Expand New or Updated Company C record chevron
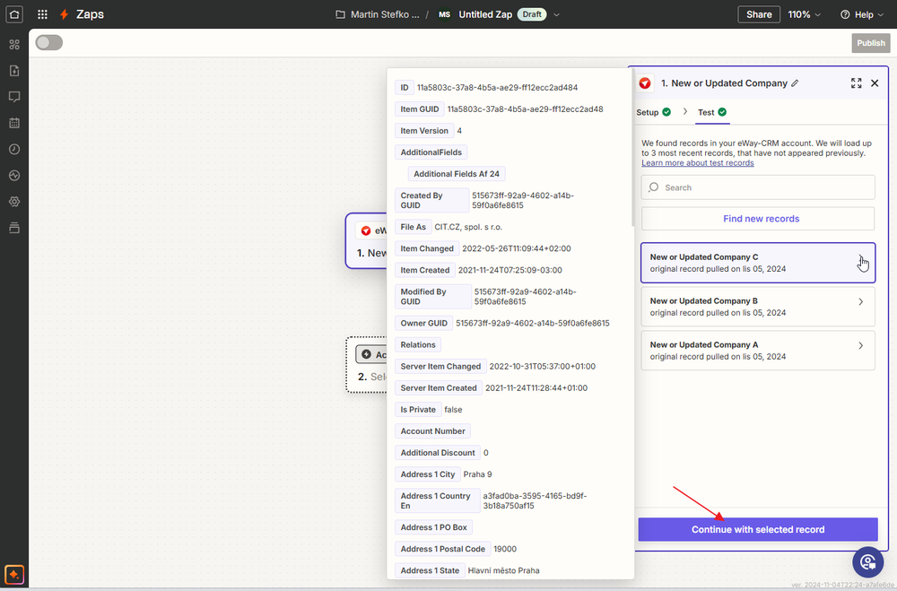Screen dimensions: 897x591 pos(860,258)
